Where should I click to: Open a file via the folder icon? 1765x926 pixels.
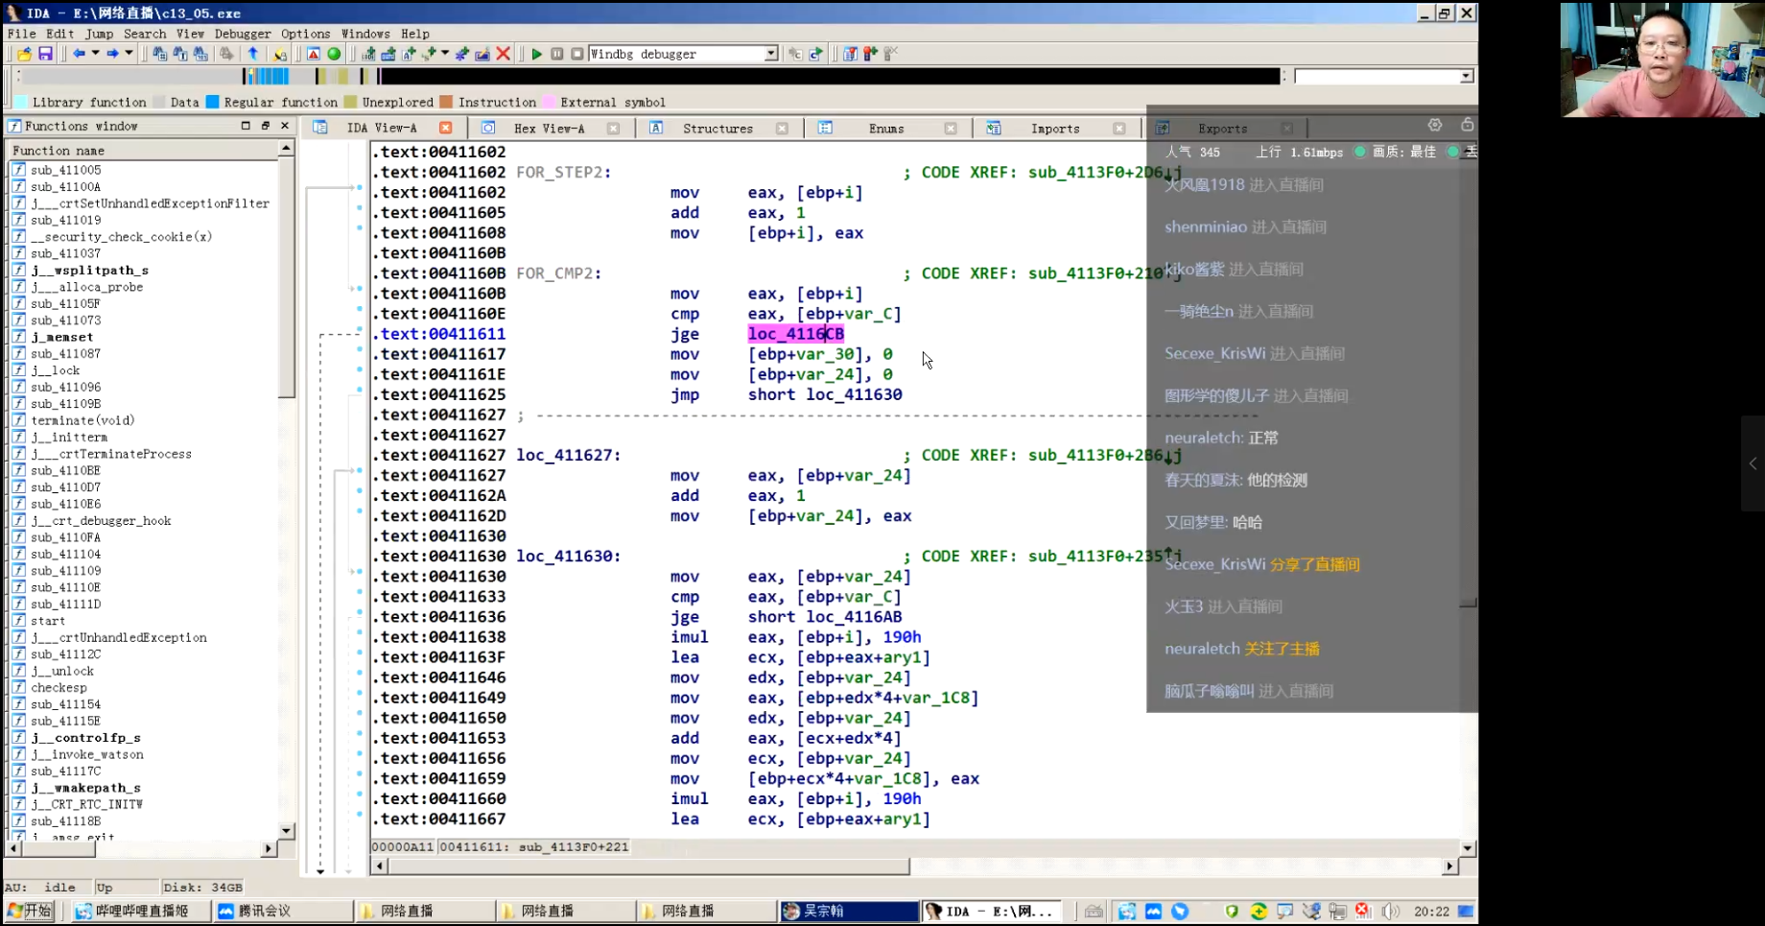coord(24,55)
